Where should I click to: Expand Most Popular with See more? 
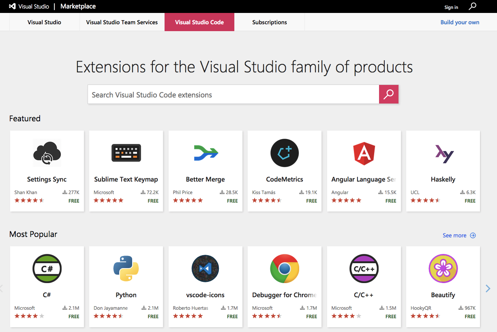(459, 235)
